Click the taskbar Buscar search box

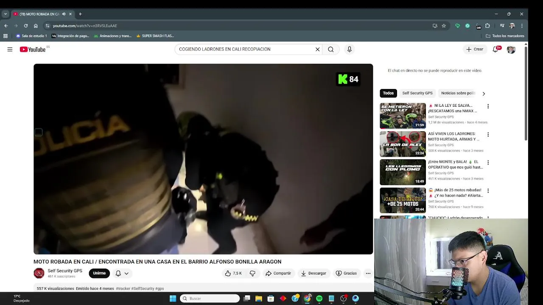click(x=210, y=299)
